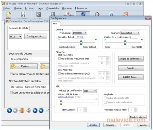Viewport: 153px width, 130px height.
Task: Open the Informacion menu
Action: pos(82,8)
